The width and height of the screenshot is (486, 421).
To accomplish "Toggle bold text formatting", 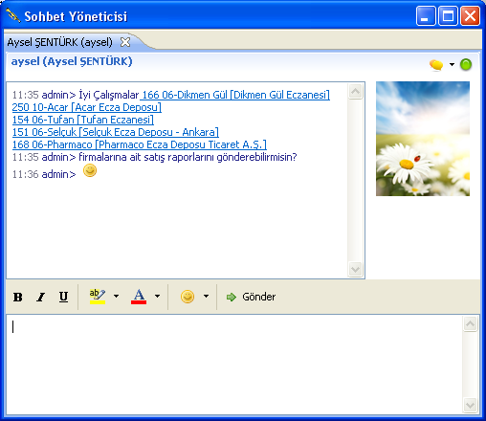I will pos(18,297).
